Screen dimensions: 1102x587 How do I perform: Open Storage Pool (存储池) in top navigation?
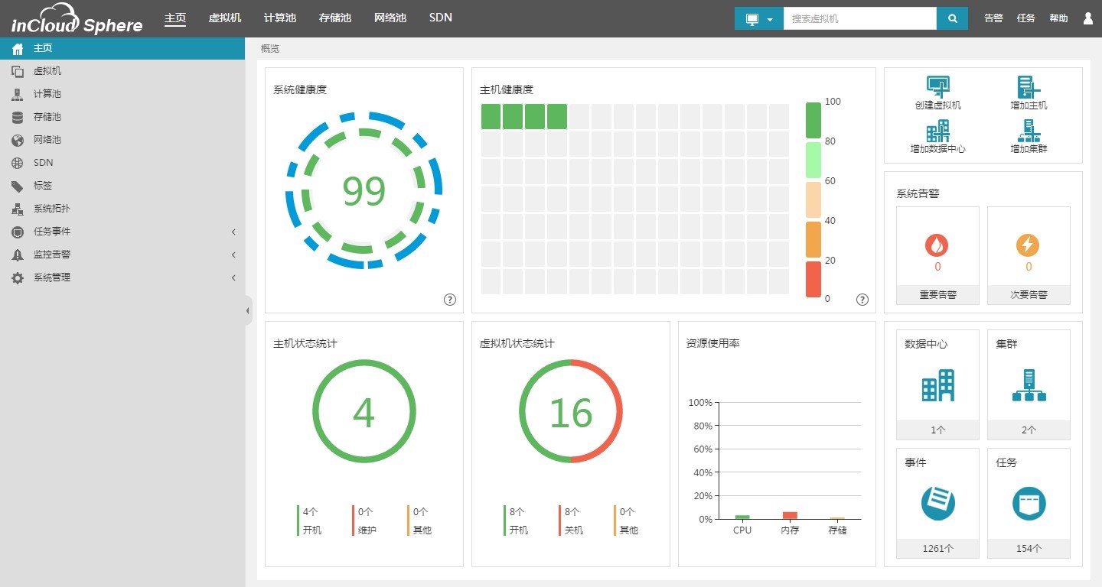334,18
